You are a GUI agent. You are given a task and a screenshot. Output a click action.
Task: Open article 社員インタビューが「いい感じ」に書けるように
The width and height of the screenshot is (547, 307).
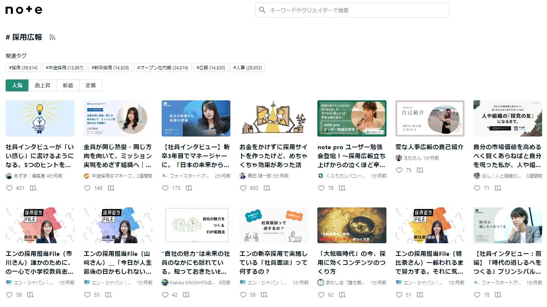tap(40, 156)
